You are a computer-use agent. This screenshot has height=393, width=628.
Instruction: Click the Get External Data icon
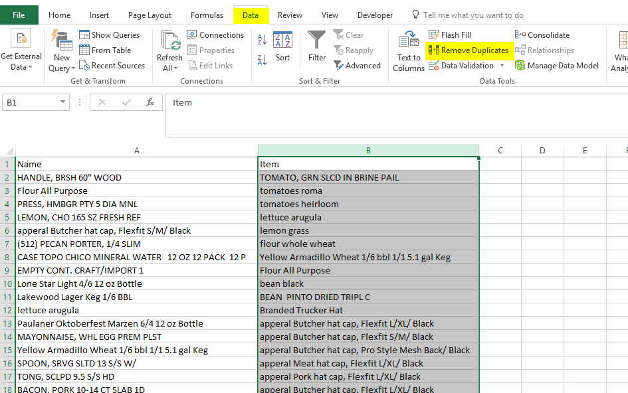[x=21, y=39]
